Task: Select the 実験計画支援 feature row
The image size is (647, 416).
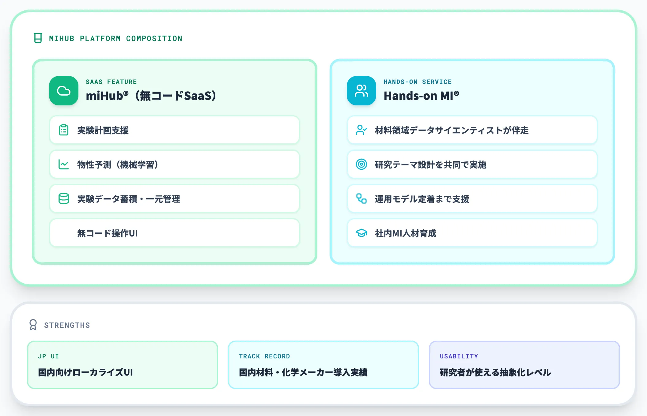Action: point(175,130)
